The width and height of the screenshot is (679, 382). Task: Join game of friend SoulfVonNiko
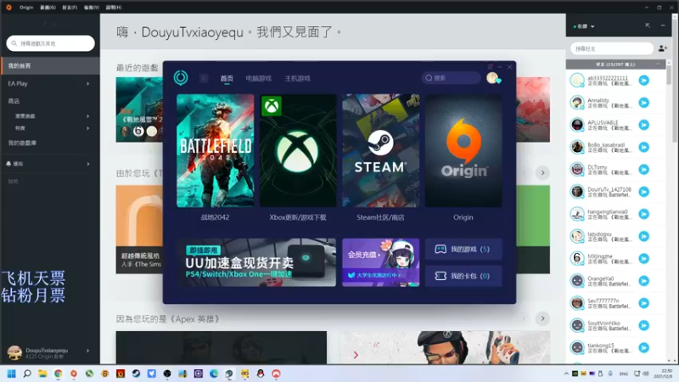coord(644,325)
